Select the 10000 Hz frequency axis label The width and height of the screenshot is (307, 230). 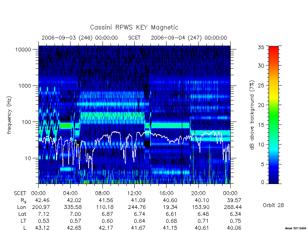[23, 50]
